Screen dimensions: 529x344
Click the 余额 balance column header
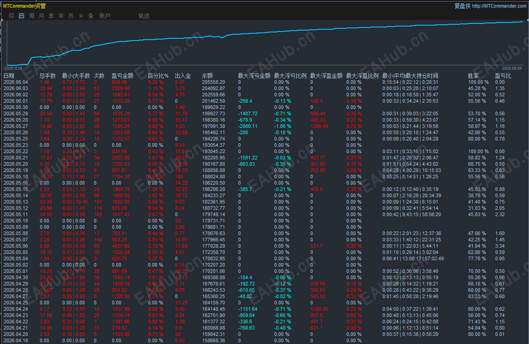207,76
